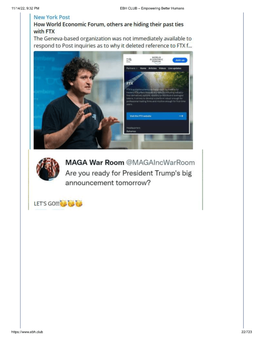Click the tweet text about President Trump's announcement

(x=128, y=178)
